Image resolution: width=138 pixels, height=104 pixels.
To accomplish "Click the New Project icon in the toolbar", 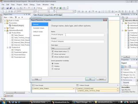I will (3, 8).
